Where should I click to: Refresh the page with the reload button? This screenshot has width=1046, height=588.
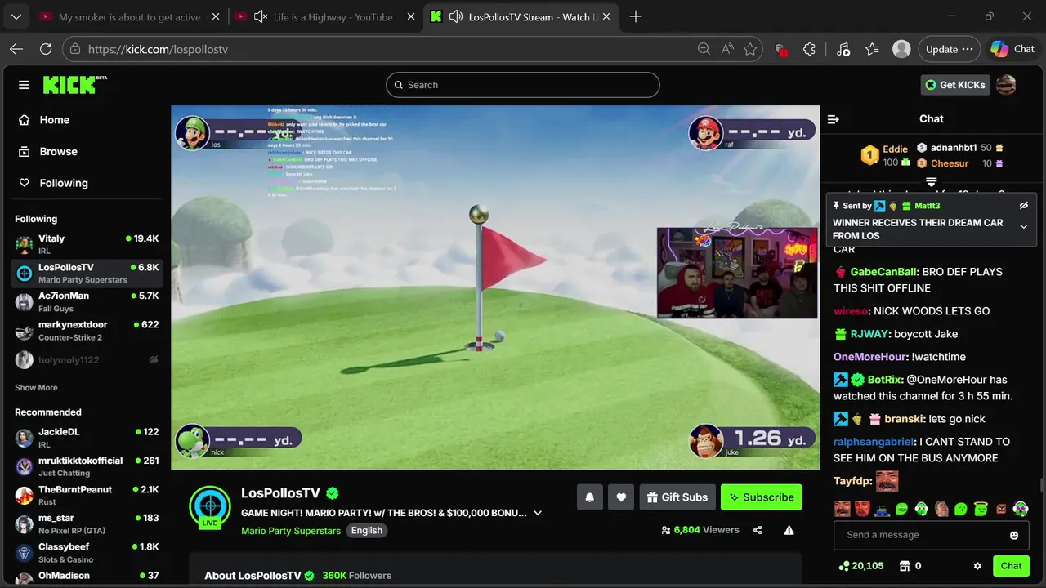point(46,49)
